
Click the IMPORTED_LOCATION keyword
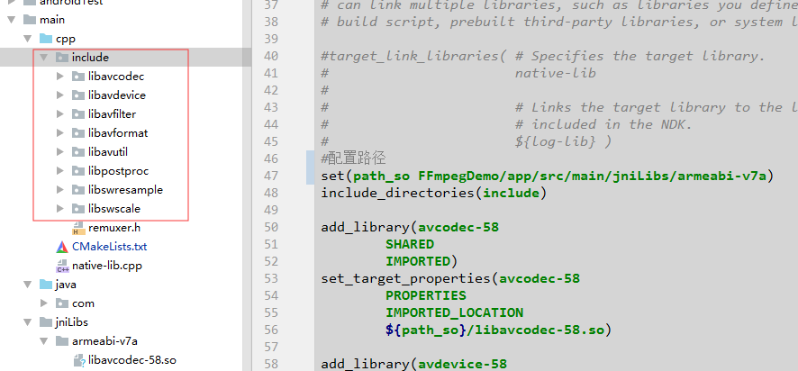454,312
